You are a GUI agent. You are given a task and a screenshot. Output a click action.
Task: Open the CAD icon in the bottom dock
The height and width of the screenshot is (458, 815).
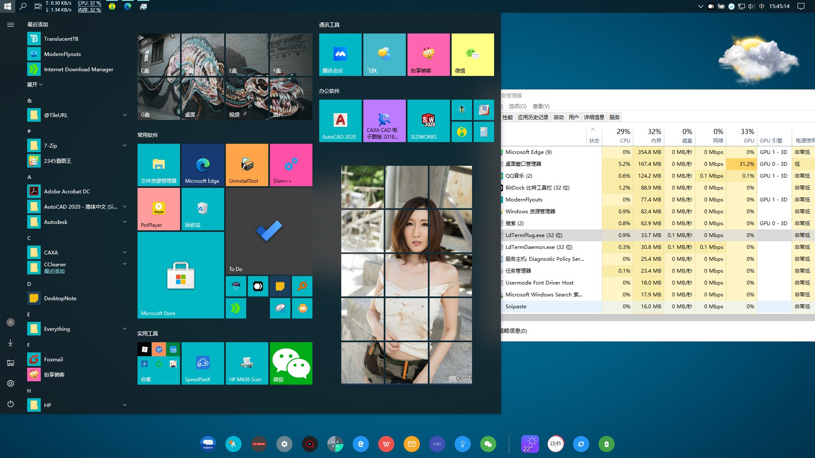tap(437, 444)
